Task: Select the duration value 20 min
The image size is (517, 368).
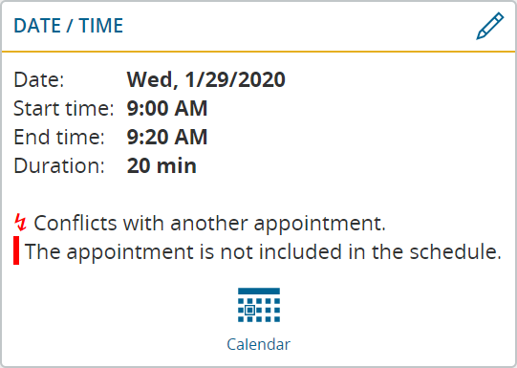Action: 162,165
